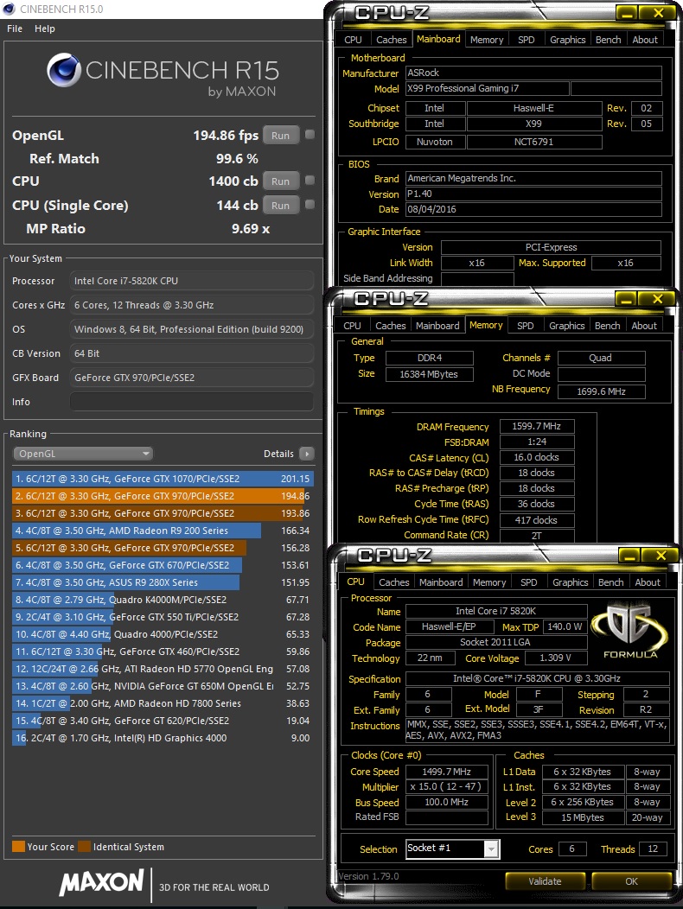Select ranking row 15 GeForce GT 620

coord(163,721)
